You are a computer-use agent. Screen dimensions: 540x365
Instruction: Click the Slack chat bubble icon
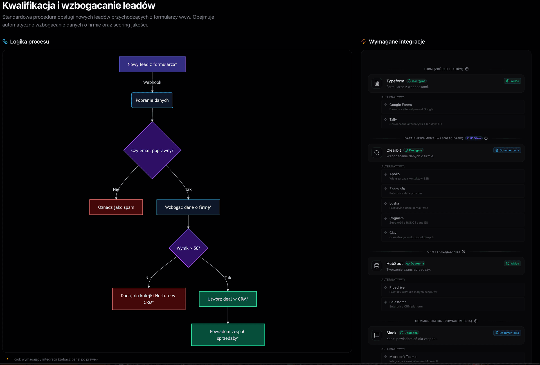(x=377, y=335)
